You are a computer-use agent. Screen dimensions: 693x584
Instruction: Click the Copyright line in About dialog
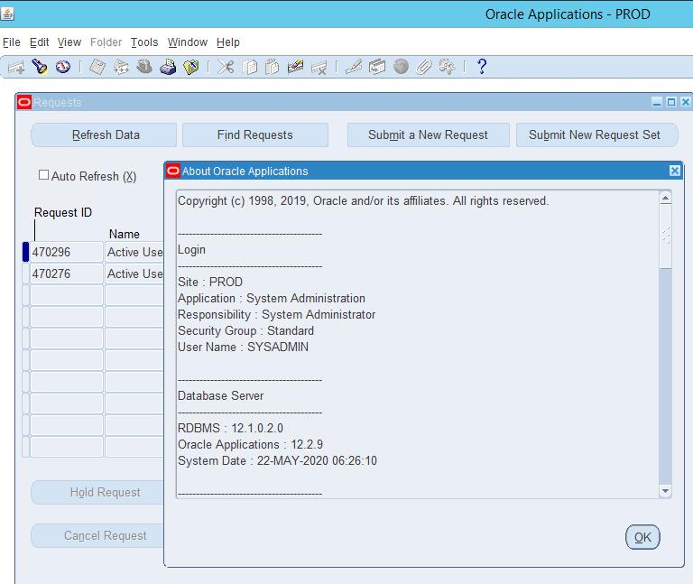(x=364, y=200)
